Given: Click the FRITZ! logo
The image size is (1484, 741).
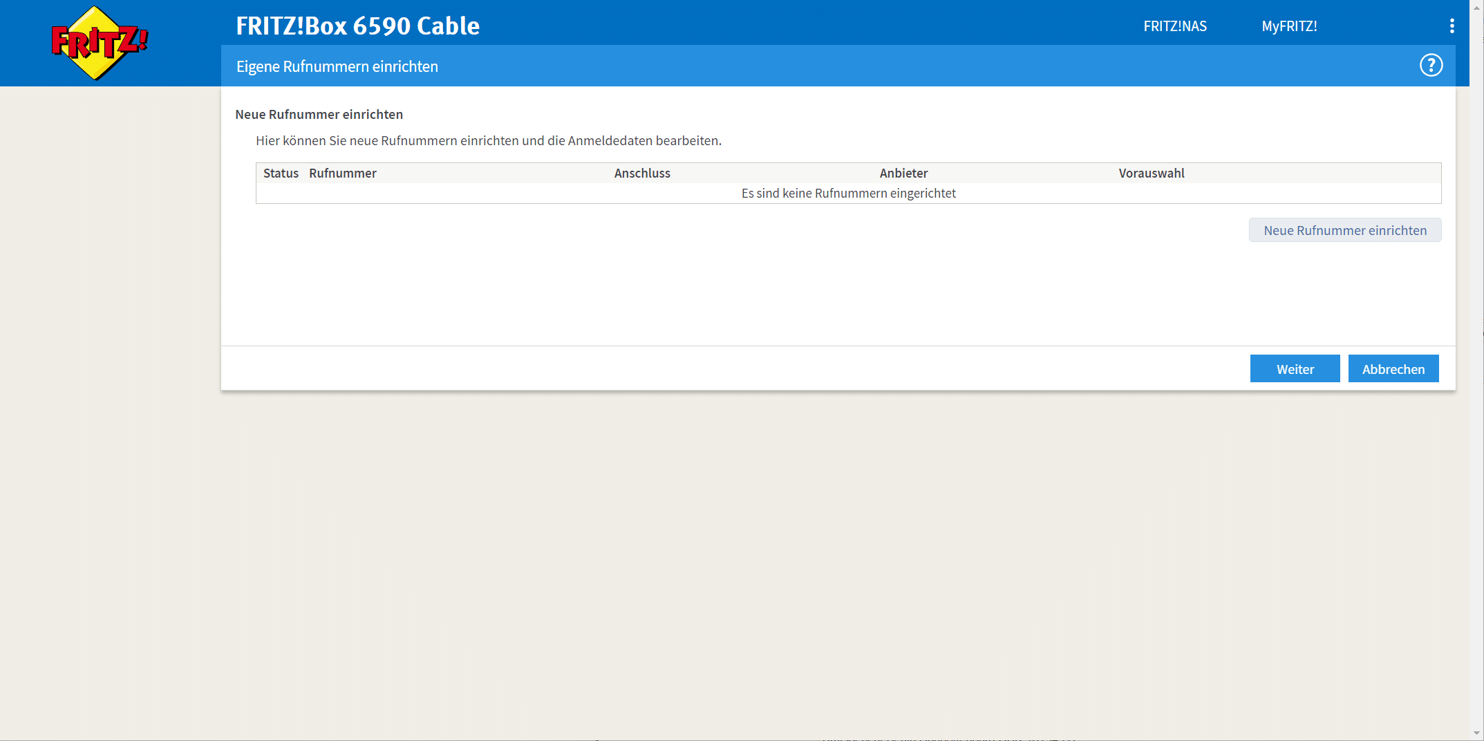Looking at the screenshot, I should 100,43.
